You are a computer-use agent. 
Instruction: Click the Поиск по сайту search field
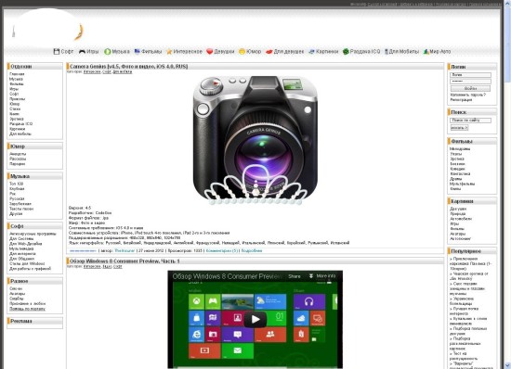tap(471, 121)
